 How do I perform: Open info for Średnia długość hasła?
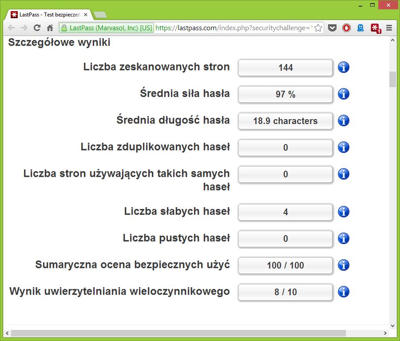pos(343,120)
